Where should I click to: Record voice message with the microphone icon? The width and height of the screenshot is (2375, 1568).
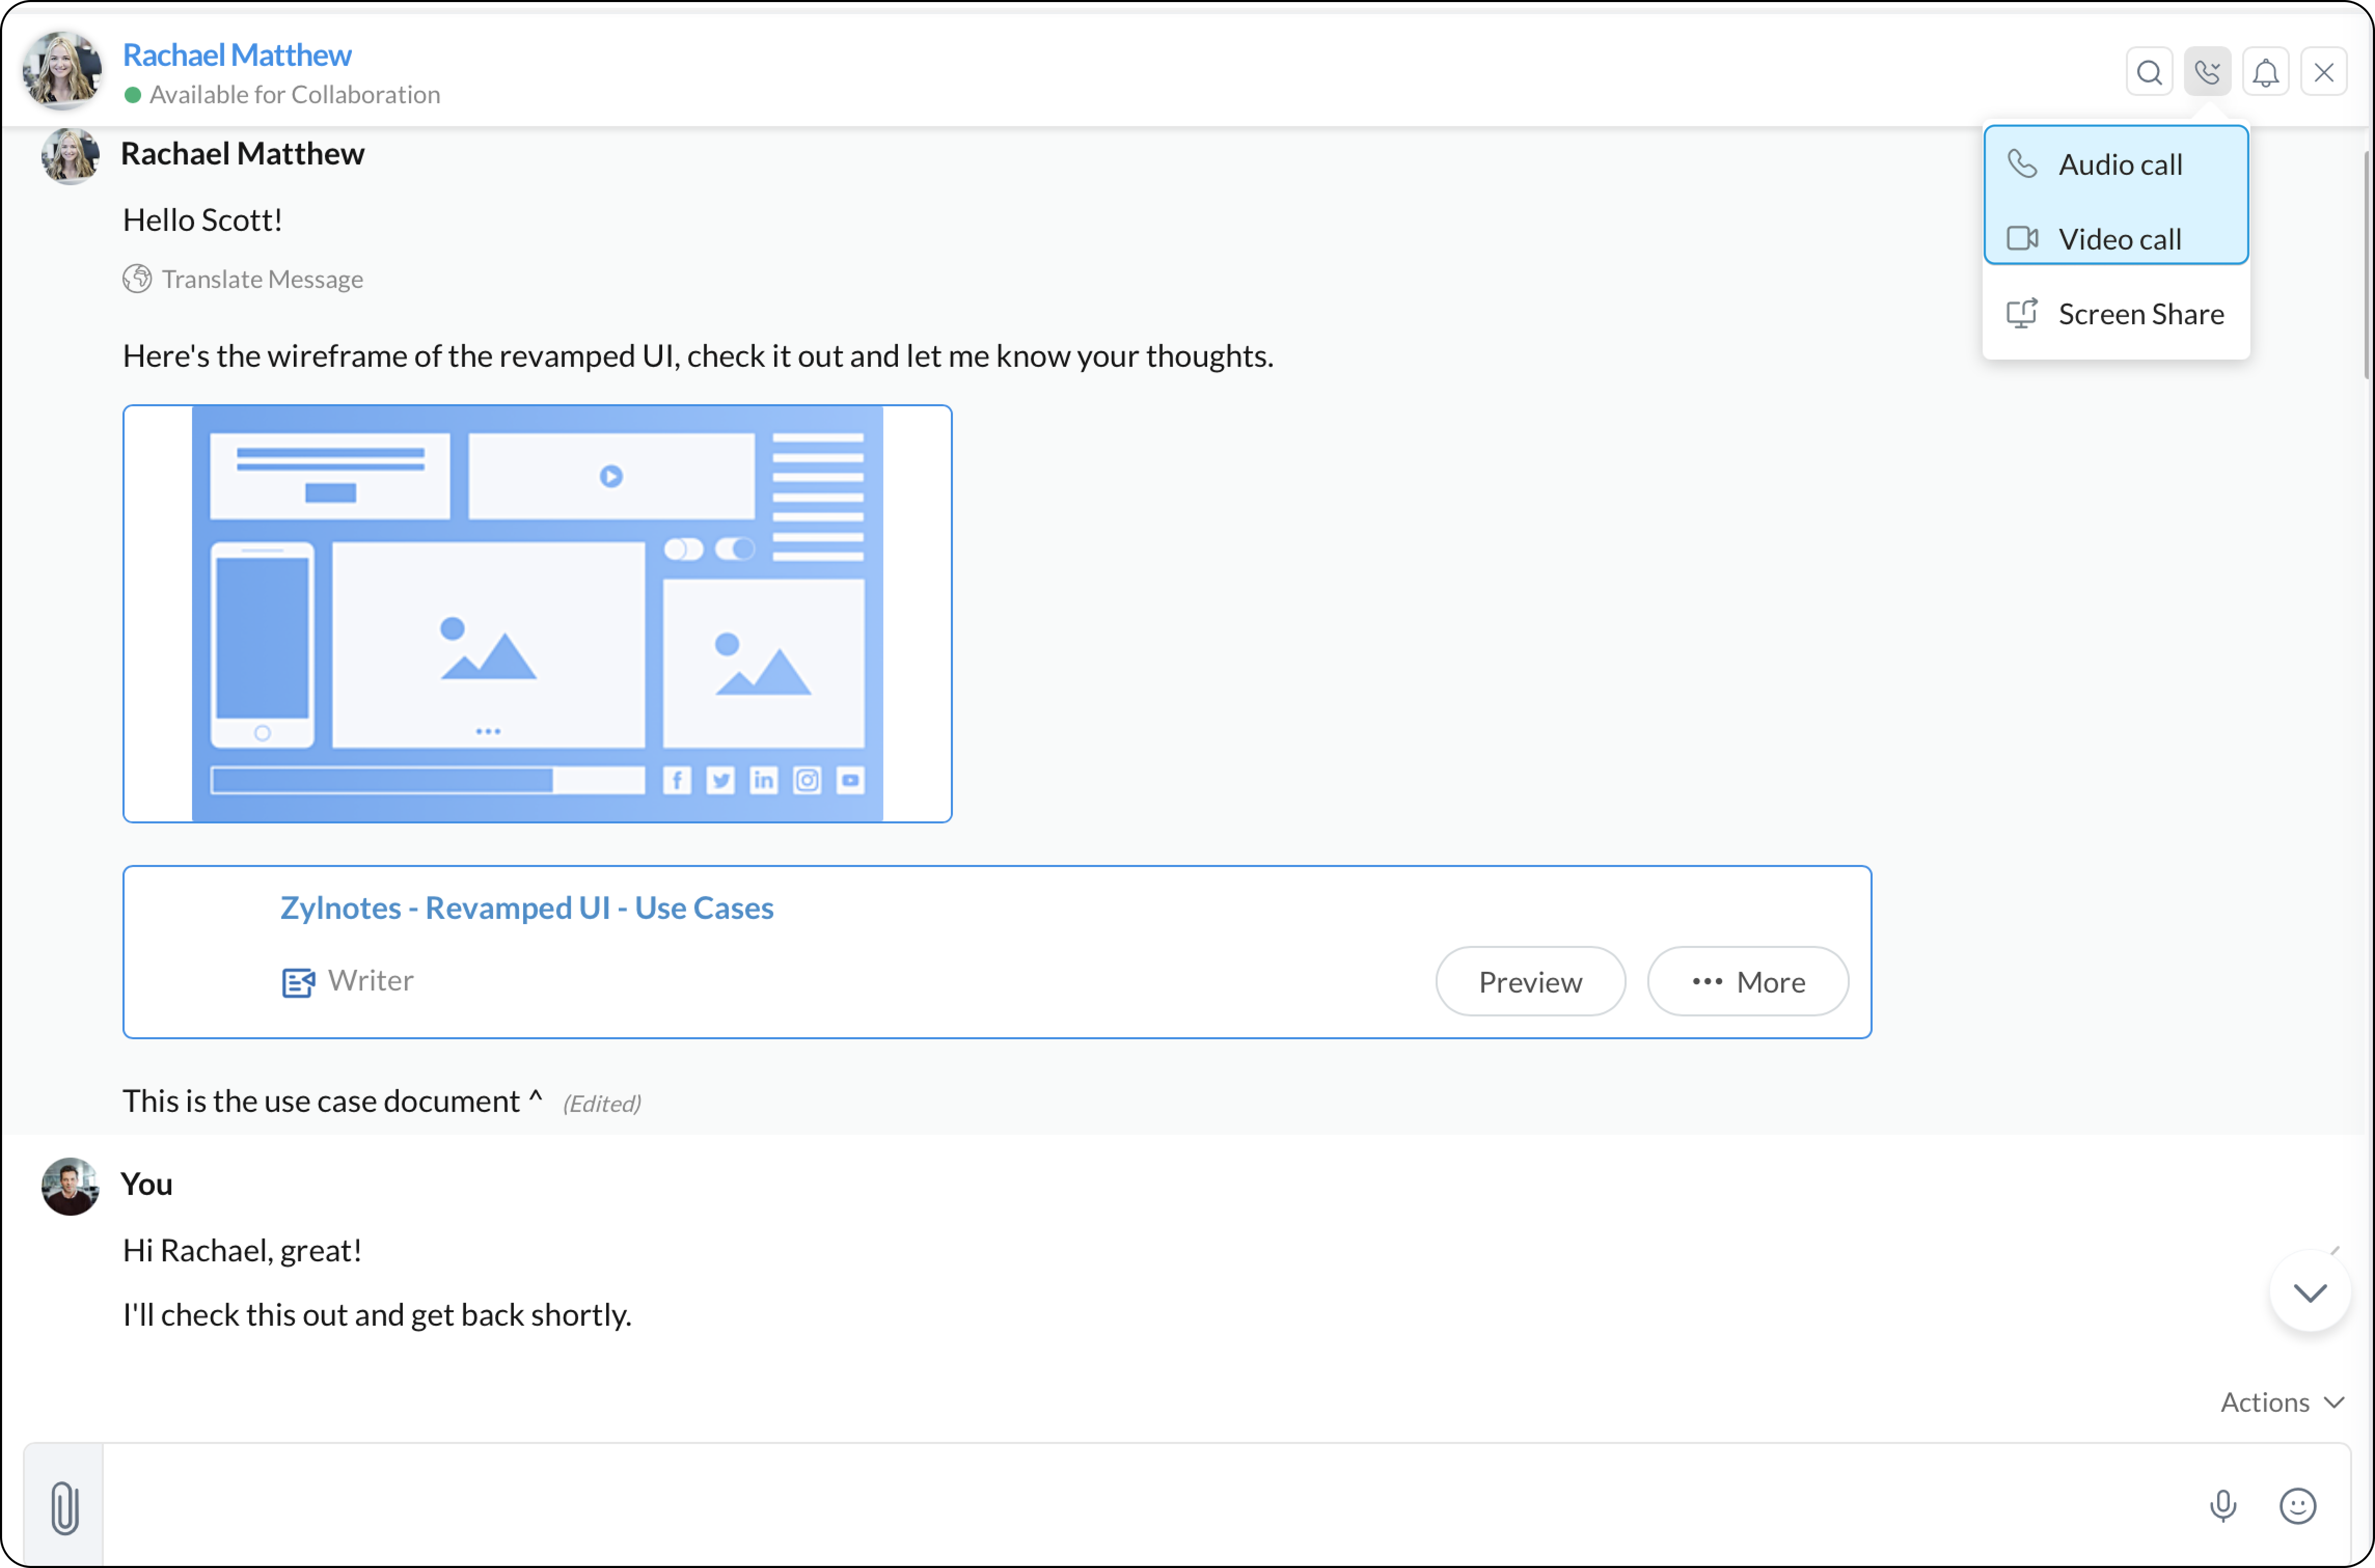tap(2222, 1504)
